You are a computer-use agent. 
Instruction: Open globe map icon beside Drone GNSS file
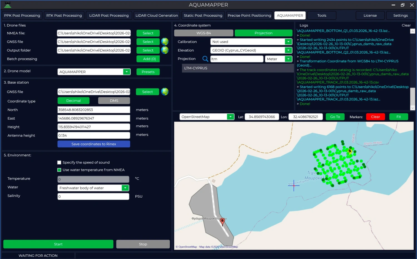165,42
